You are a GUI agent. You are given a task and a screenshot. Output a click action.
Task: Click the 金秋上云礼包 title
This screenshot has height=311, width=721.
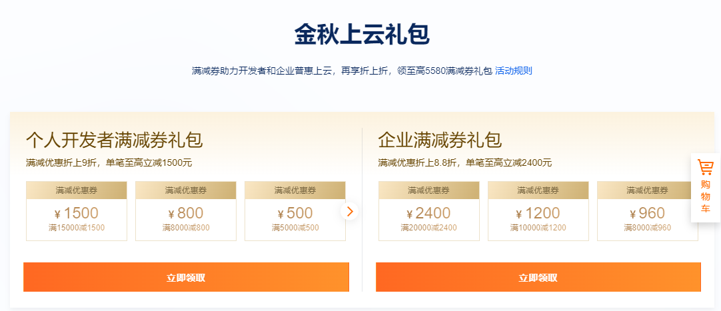pyautogui.click(x=362, y=35)
